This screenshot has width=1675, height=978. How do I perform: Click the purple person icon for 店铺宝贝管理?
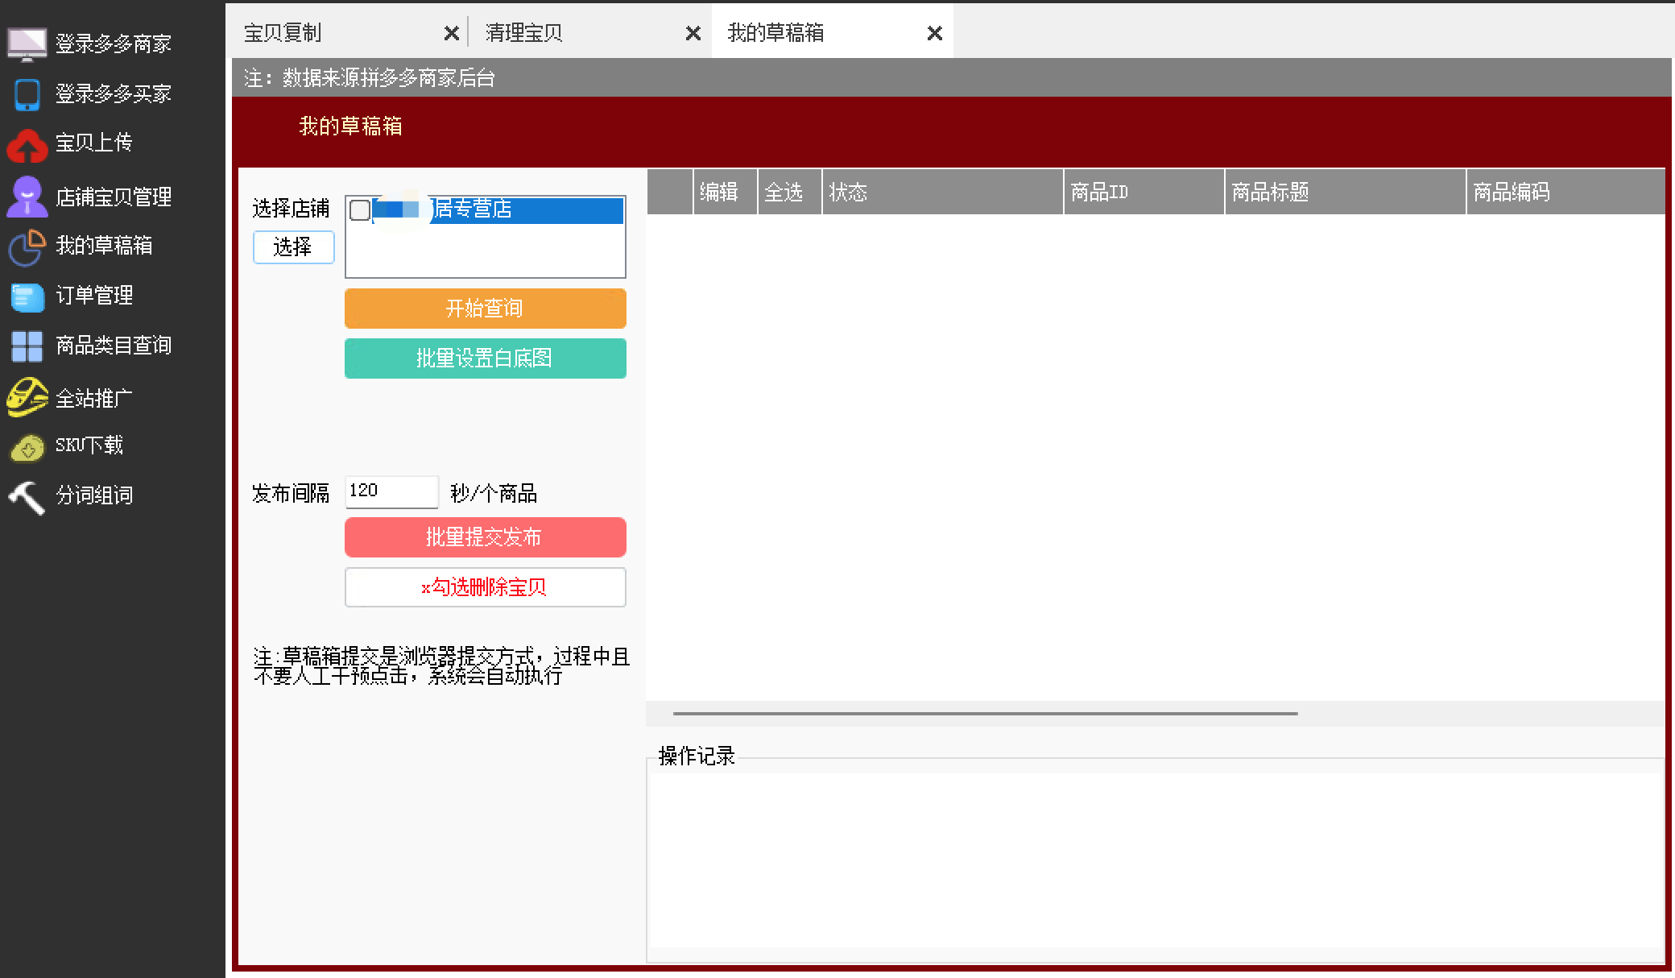tap(27, 197)
